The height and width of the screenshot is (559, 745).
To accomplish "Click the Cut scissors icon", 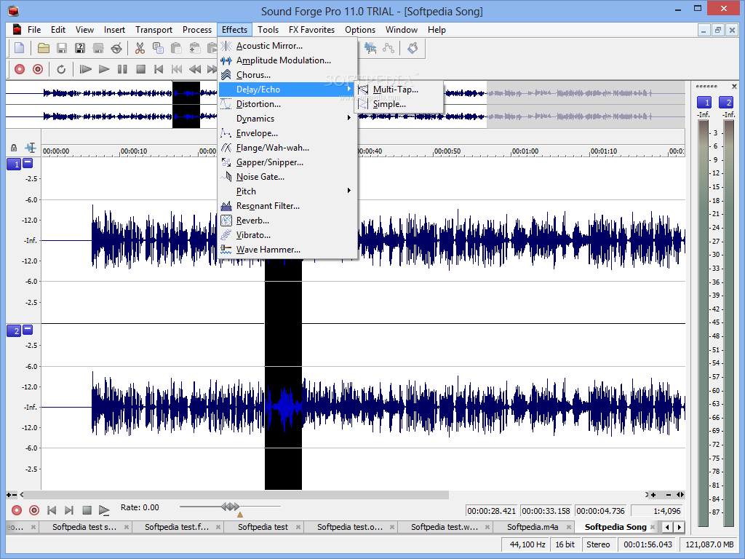I will [x=140, y=48].
